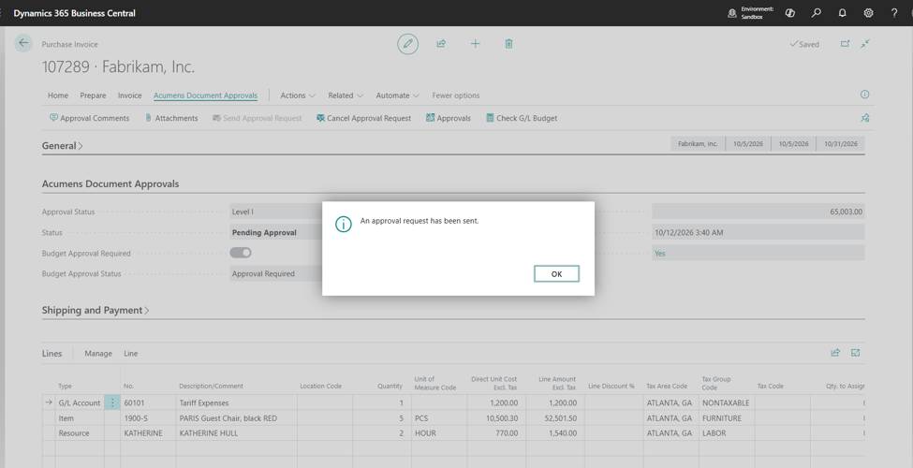The image size is (913, 468).
Task: Click the Acumens Document Approvals section heading
Action: pyautogui.click(x=110, y=184)
